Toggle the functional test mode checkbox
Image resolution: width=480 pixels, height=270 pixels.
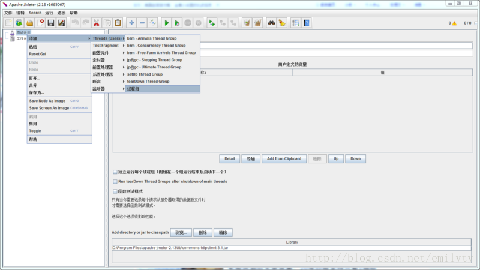coord(115,191)
